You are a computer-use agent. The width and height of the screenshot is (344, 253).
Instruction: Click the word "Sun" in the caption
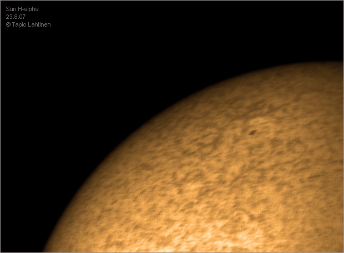pyautogui.click(x=11, y=9)
